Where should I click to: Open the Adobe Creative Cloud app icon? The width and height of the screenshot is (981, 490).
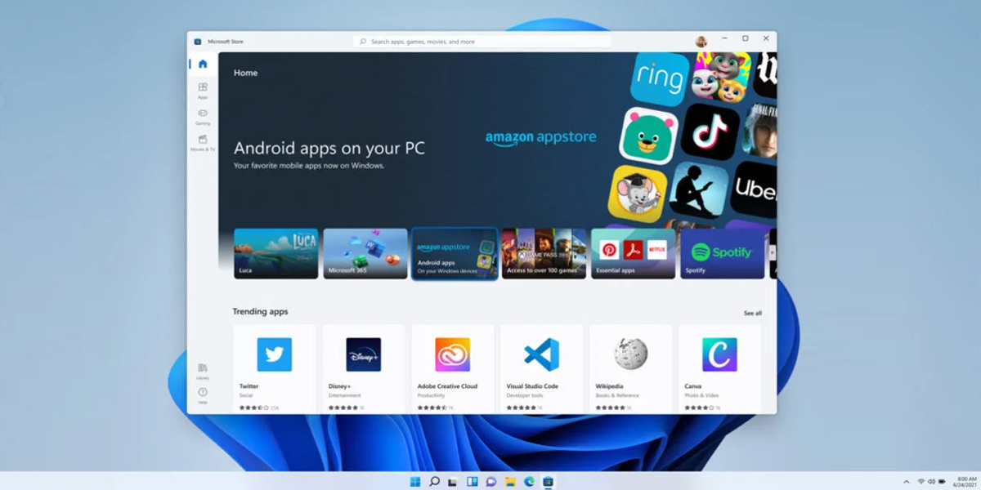452,354
